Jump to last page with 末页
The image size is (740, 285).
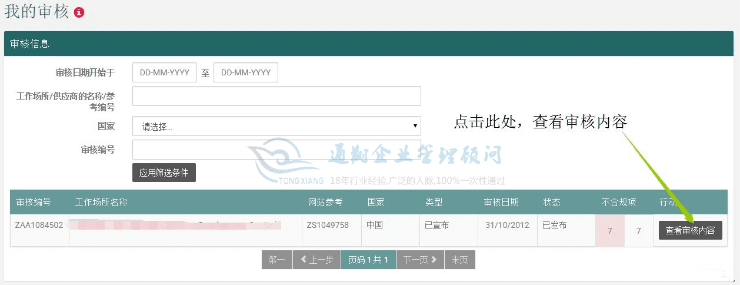coord(459,260)
